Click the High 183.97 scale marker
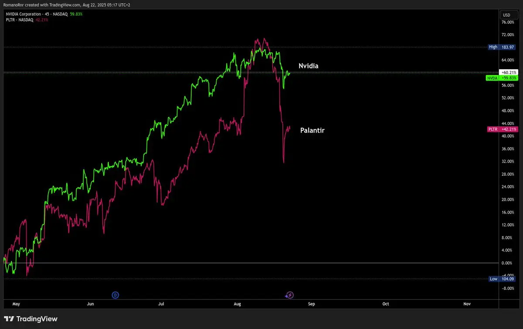 [502, 47]
